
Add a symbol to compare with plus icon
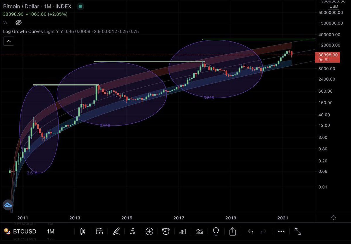point(149,232)
